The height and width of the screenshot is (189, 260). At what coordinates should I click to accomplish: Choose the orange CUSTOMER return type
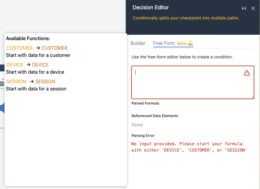(x=54, y=48)
